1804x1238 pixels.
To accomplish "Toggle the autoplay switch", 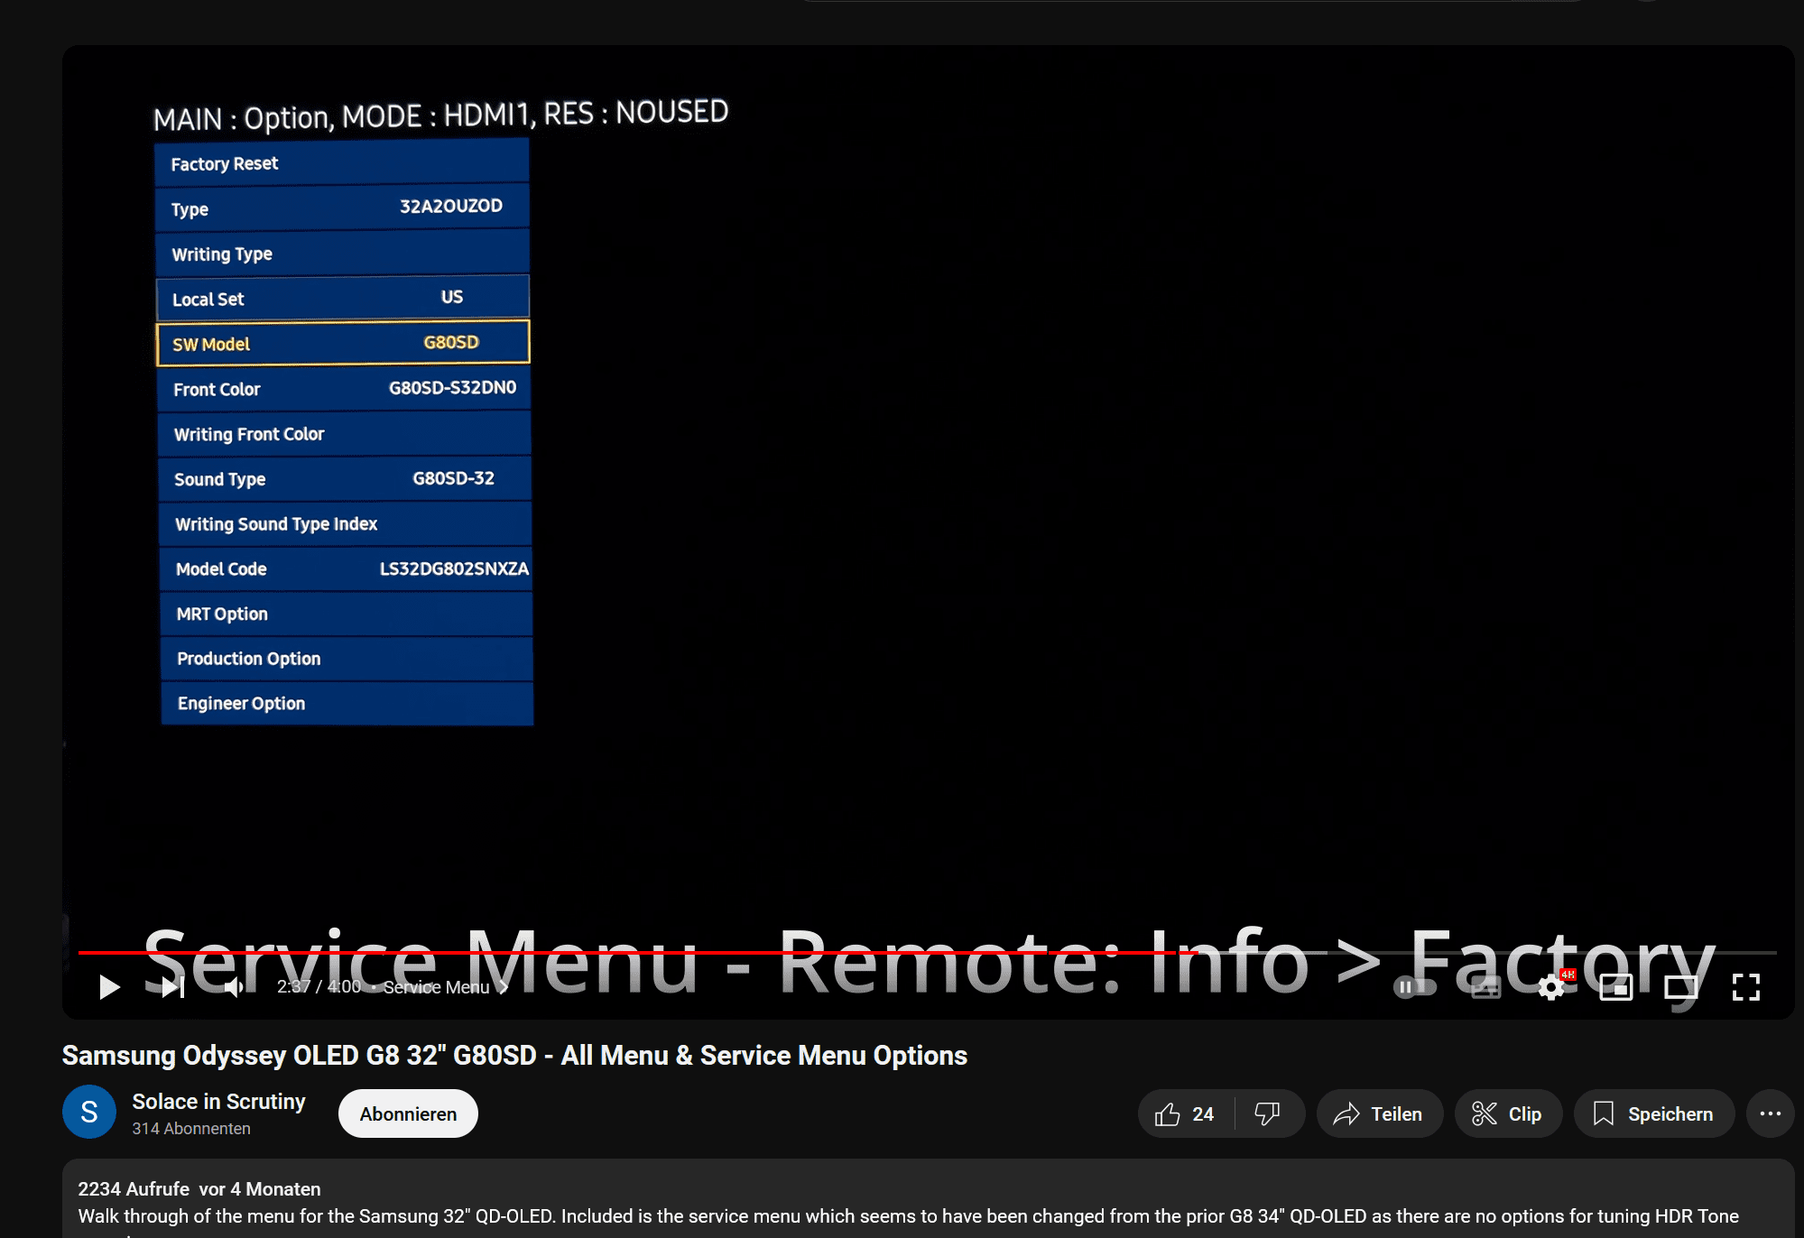I will [1415, 987].
